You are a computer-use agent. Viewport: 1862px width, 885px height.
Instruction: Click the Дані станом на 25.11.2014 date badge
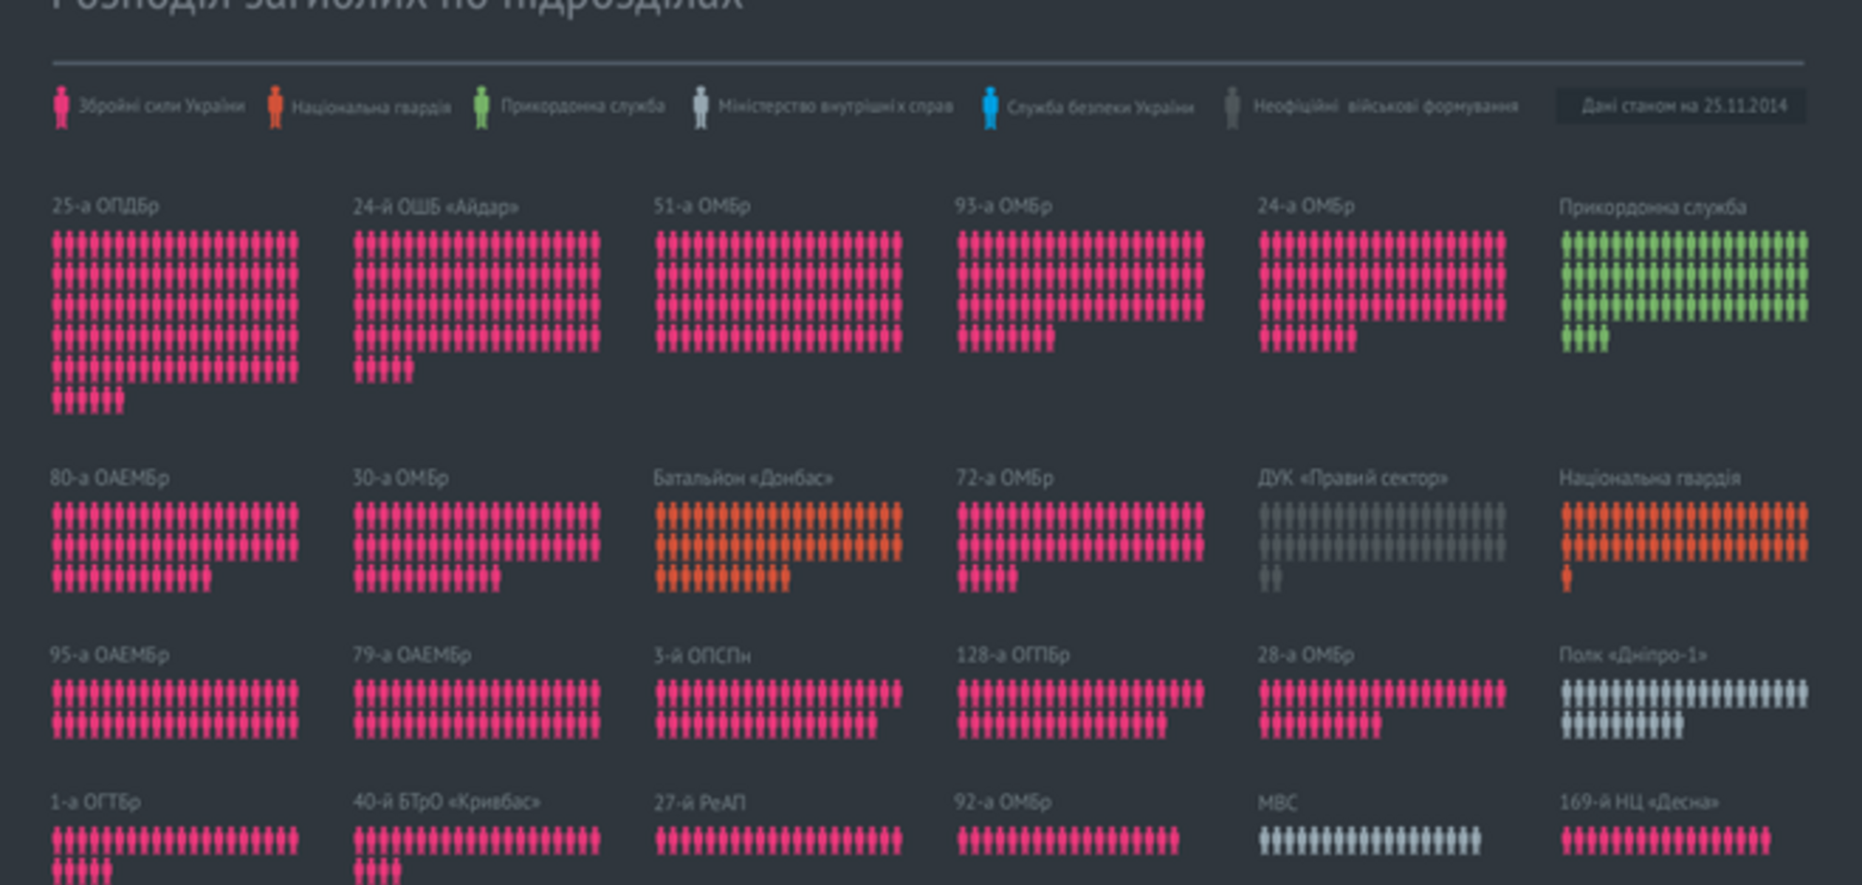tap(1683, 106)
